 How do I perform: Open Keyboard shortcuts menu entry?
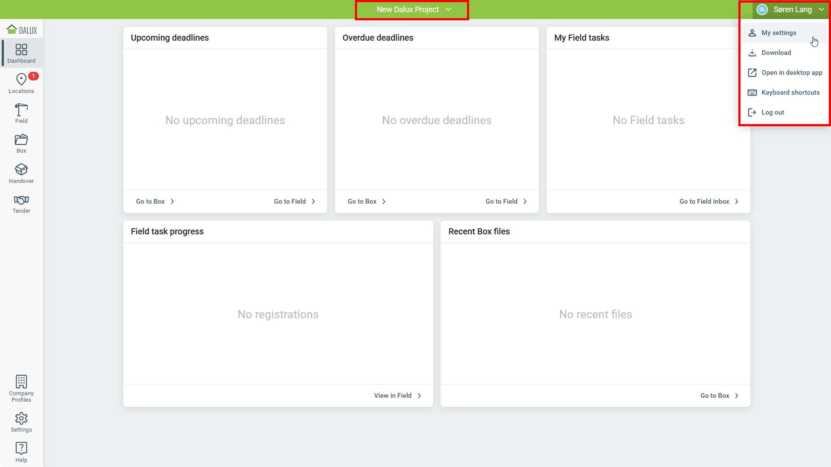[x=790, y=93]
